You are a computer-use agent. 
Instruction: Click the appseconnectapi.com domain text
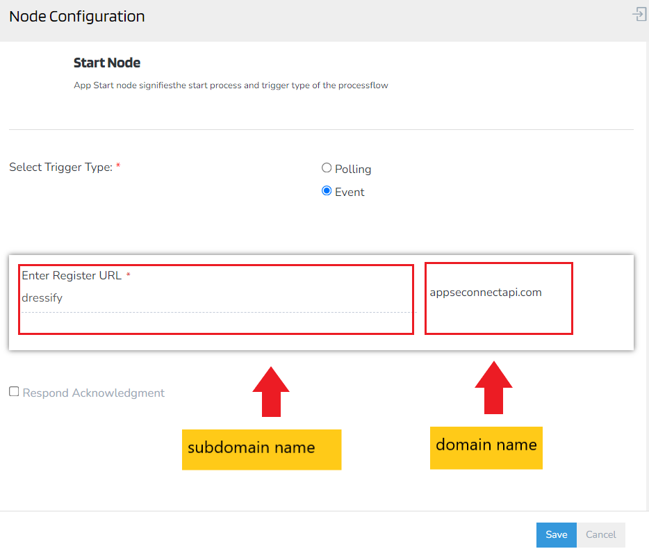pyautogui.click(x=486, y=293)
